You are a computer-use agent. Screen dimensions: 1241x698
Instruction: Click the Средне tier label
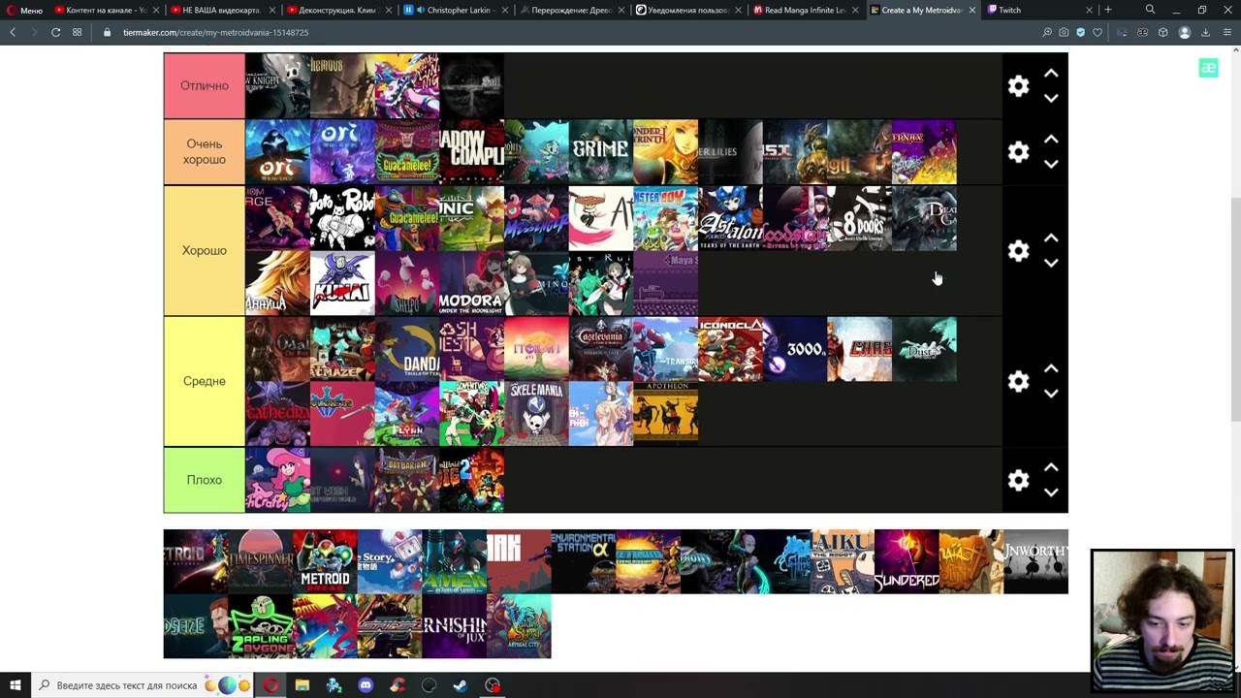pos(205,381)
